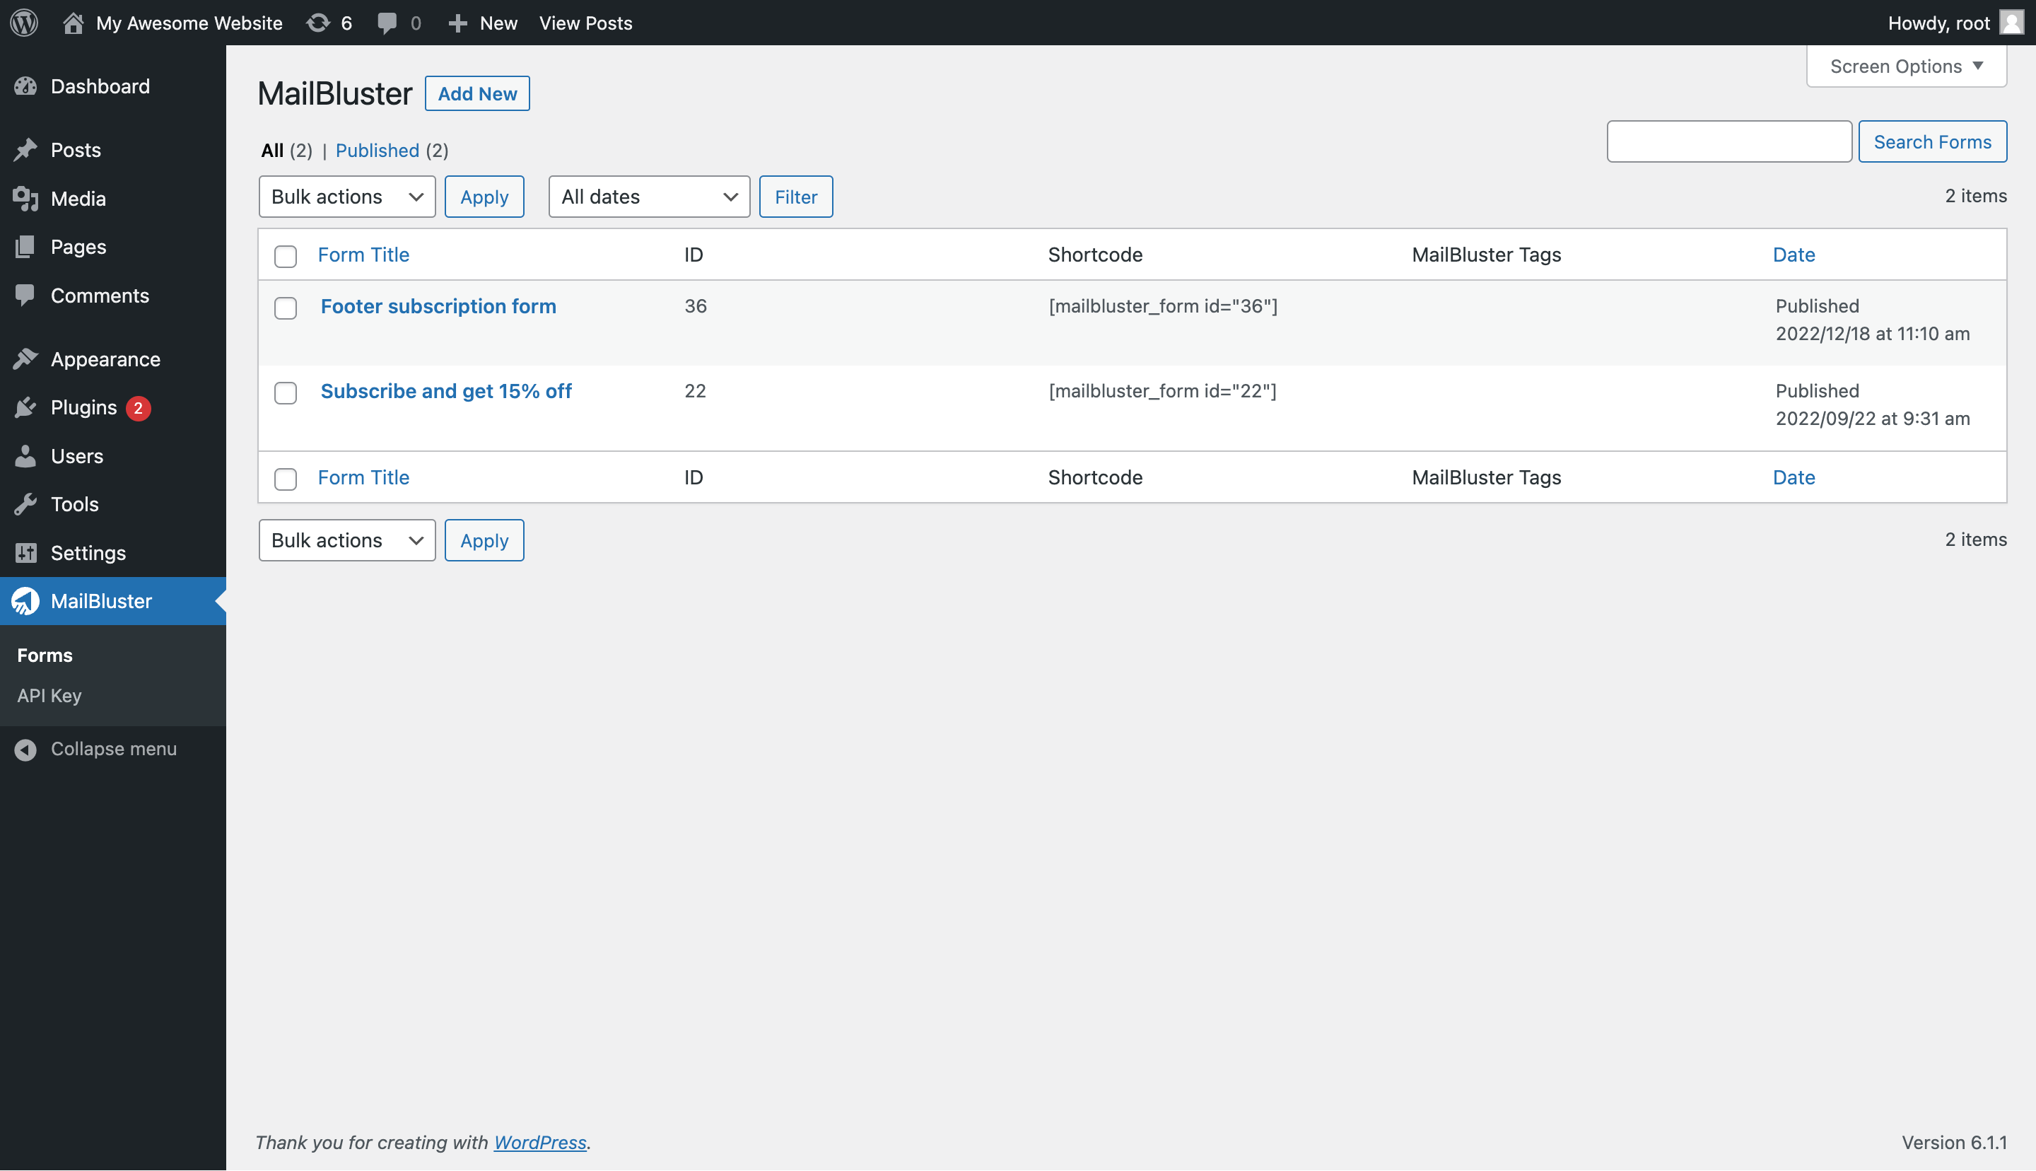The width and height of the screenshot is (2036, 1171).
Task: Open the Media menu
Action: (112, 199)
